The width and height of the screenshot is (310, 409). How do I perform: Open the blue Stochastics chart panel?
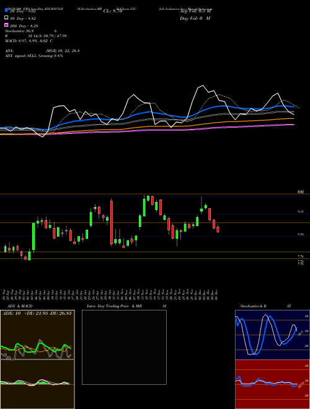coord(272,335)
